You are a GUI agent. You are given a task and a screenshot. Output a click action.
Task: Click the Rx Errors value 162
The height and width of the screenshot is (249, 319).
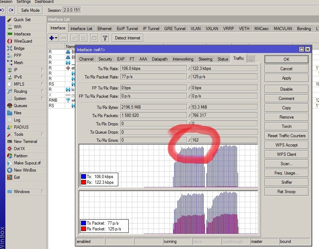[224, 140]
